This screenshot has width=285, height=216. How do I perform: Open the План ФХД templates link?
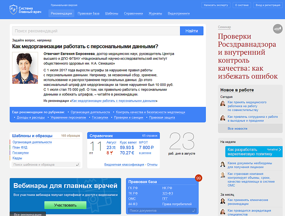point(20,147)
